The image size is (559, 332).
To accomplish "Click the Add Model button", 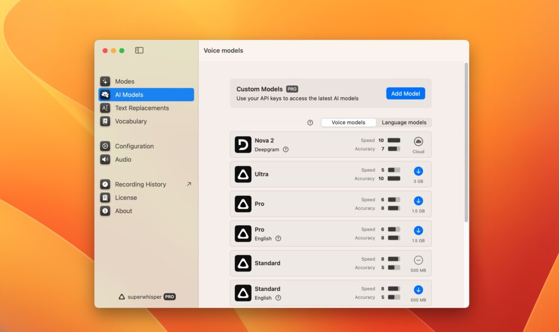I will [x=405, y=93].
